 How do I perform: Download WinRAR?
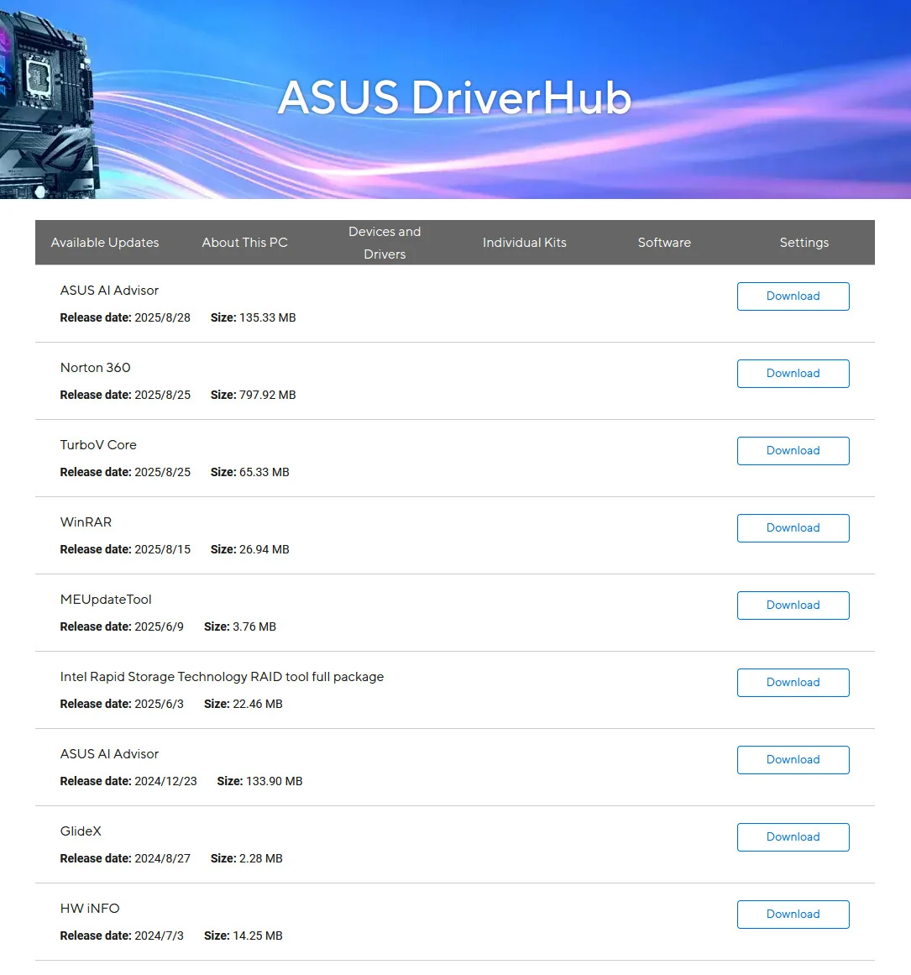(x=793, y=528)
